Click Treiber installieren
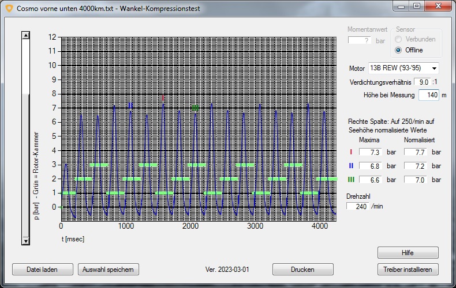456x288 pixels. 408,270
